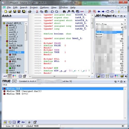Click the Print icon in toolbar
Screen dimensions: 129x129
click(x=30, y=11)
